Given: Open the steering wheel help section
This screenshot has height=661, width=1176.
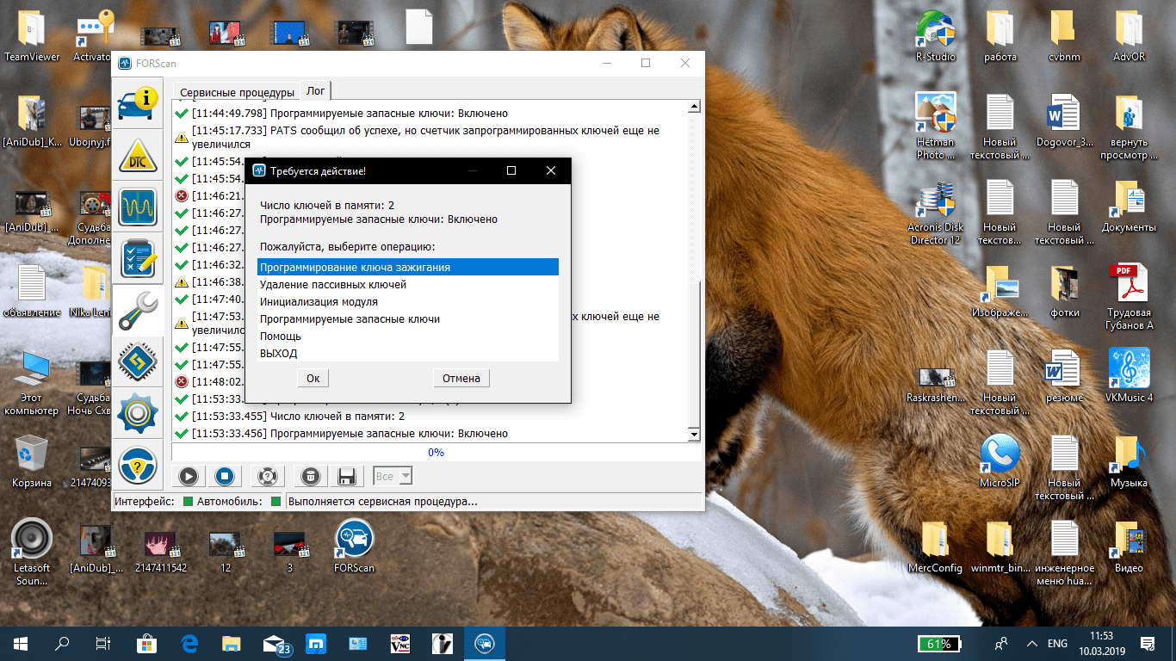Looking at the screenshot, I should coord(138,466).
